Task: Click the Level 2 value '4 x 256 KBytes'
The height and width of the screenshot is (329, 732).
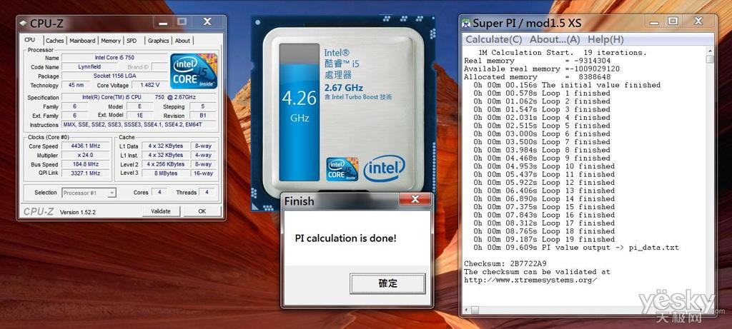Action: (x=165, y=164)
